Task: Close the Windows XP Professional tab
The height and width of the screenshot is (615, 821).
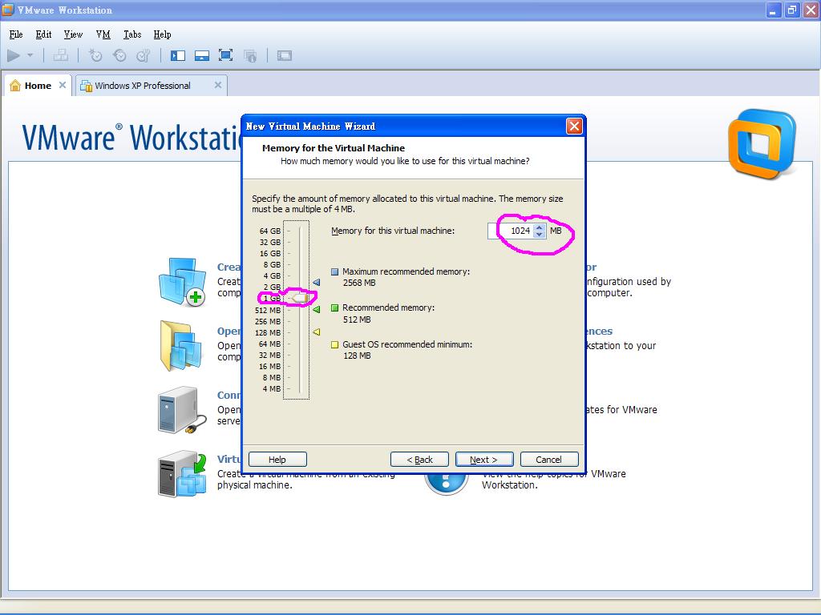Action: 218,85
